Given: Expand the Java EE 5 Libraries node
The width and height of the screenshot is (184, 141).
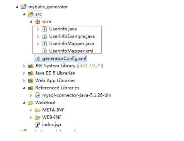Looking at the screenshot, I should point(24,73).
